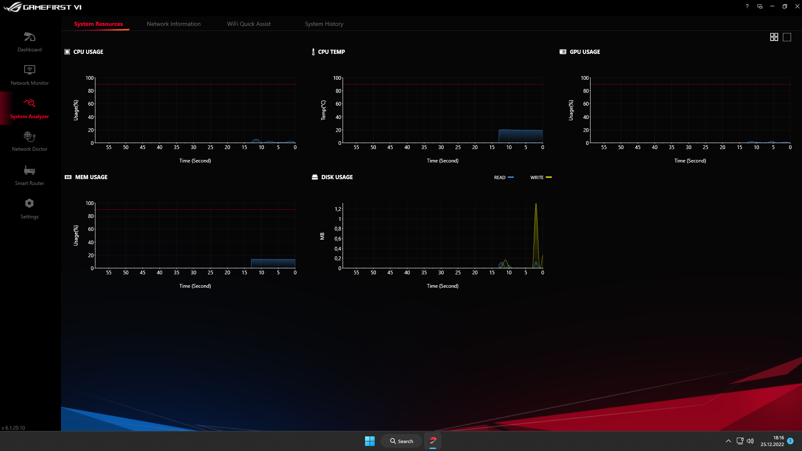Toggle WRITE disk usage visibility
Viewport: 802px width, 451px height.
(x=541, y=177)
